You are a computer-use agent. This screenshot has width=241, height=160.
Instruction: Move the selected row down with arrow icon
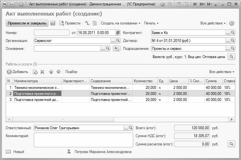pos(58,72)
